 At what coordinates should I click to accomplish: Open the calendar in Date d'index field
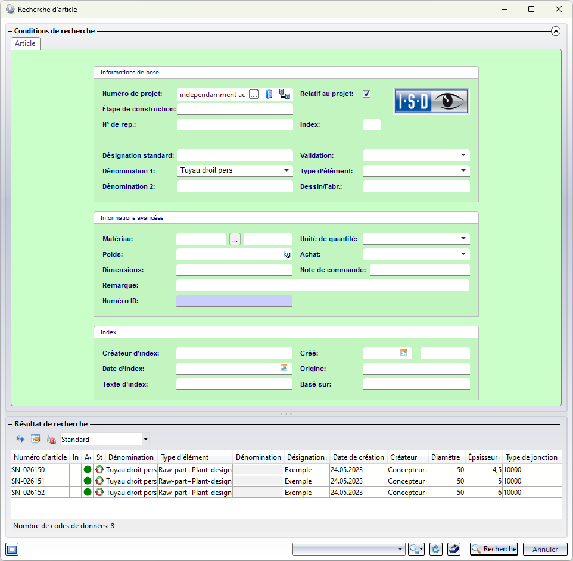(x=284, y=368)
